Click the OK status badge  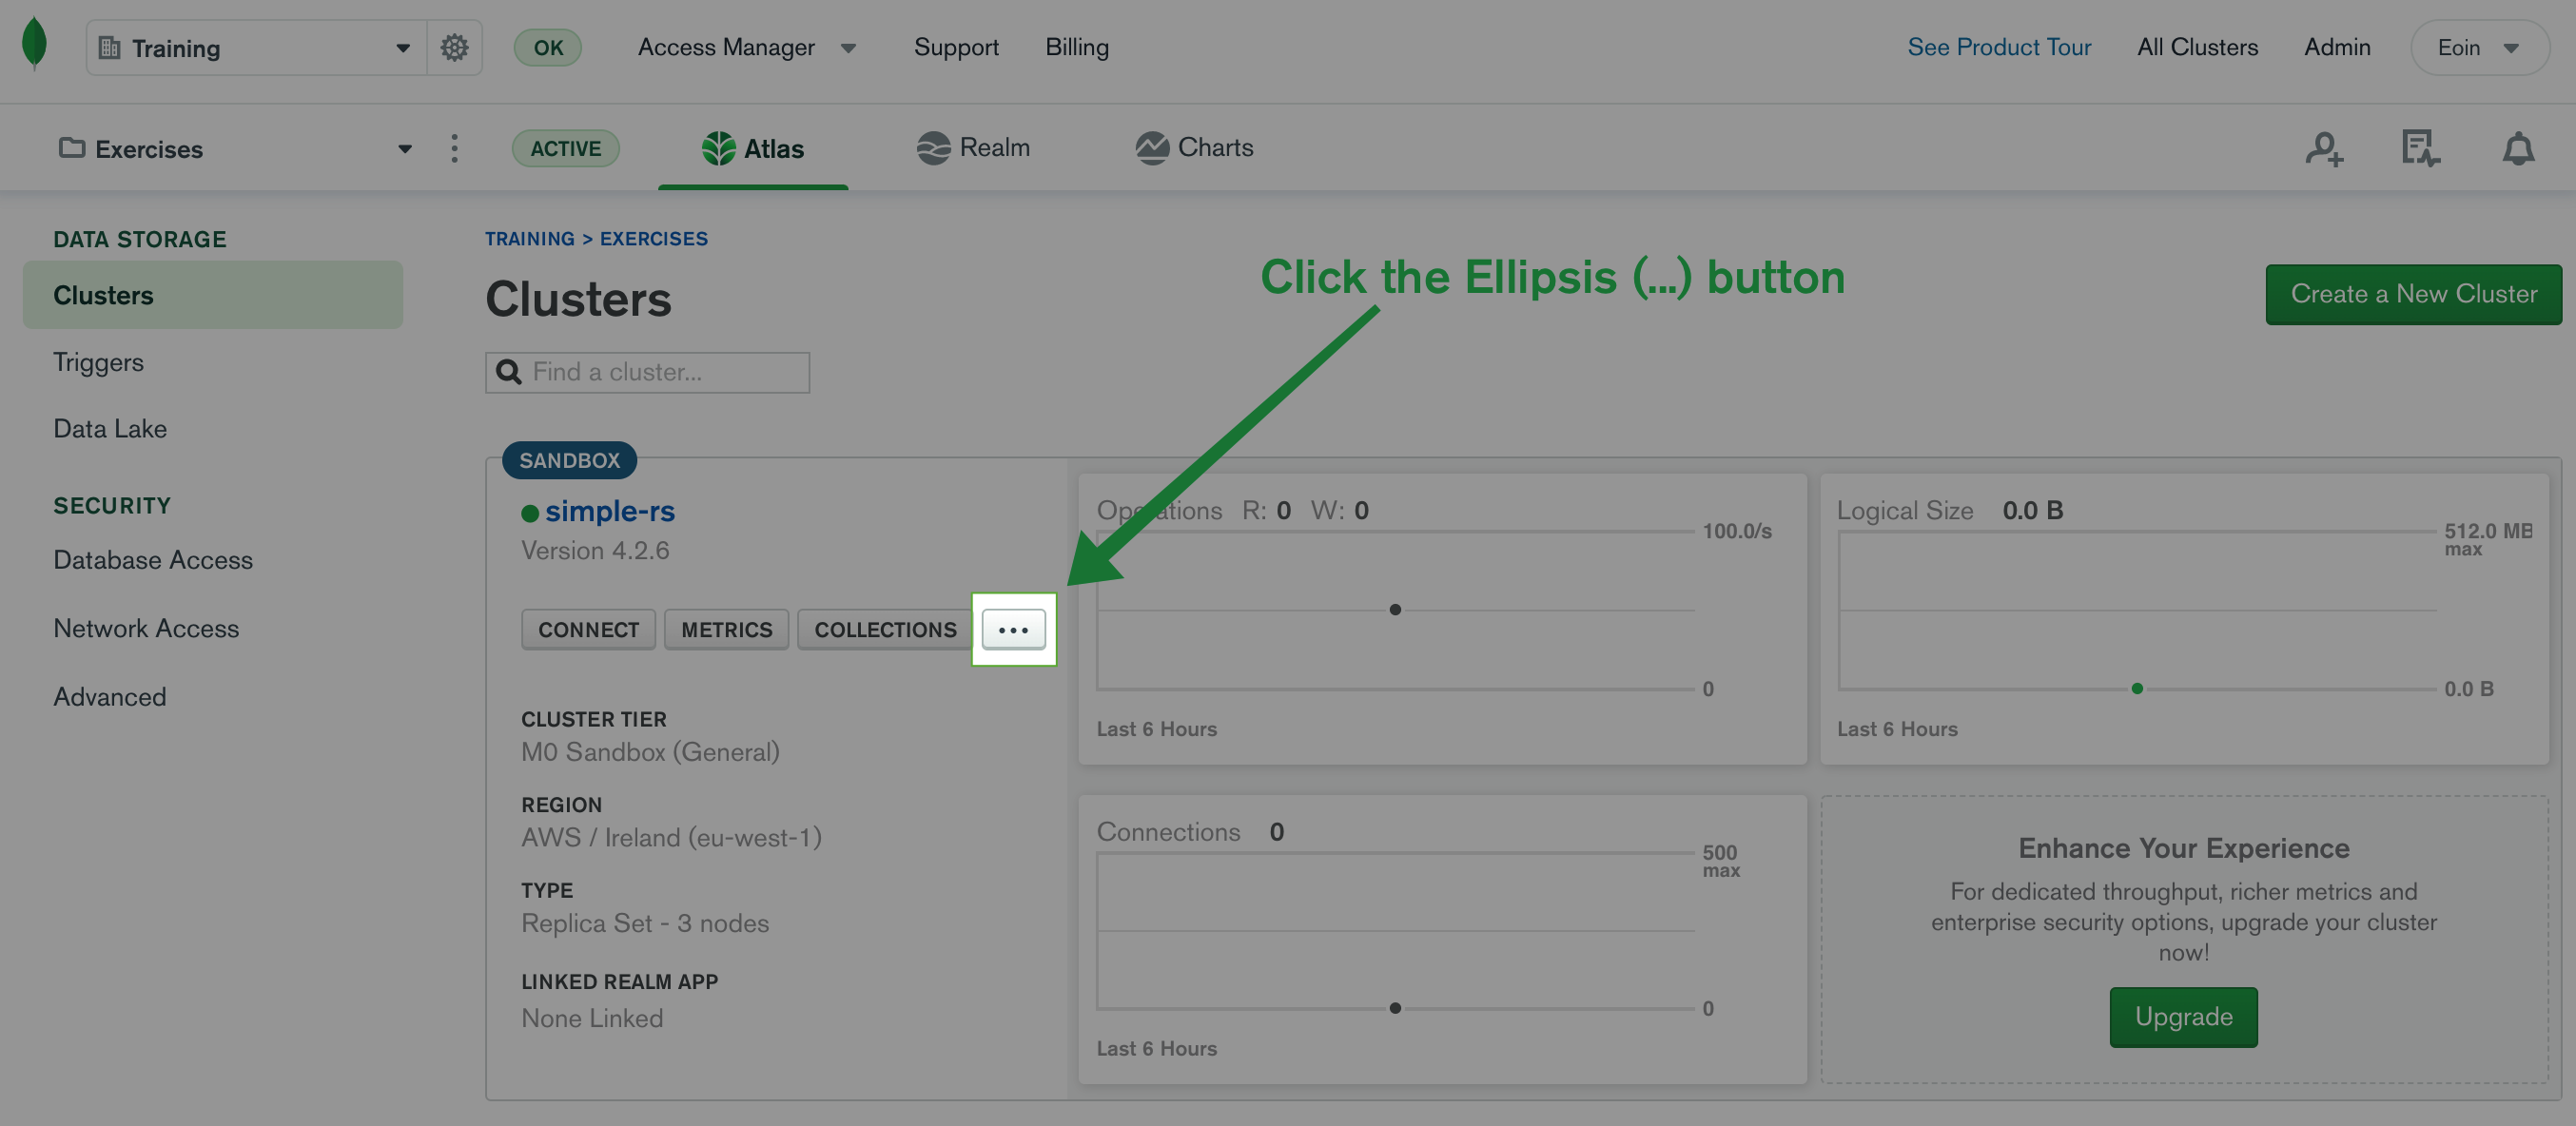pos(548,47)
